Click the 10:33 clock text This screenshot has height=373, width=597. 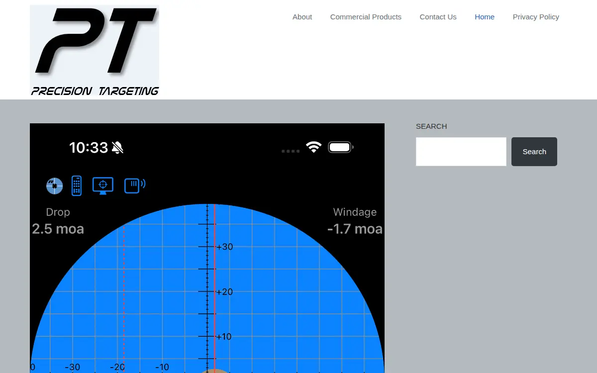pyautogui.click(x=89, y=148)
